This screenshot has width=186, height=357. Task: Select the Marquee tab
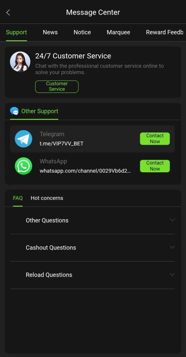[118, 32]
